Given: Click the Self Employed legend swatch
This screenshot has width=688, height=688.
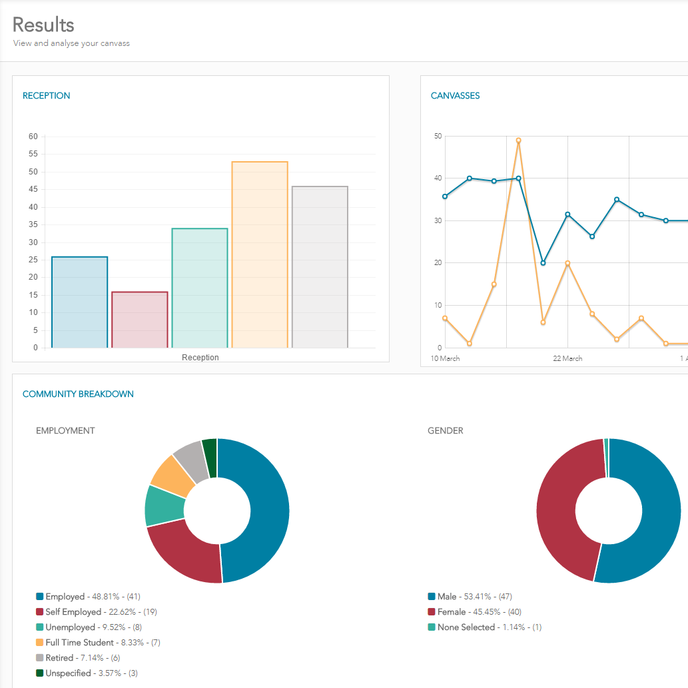Looking at the screenshot, I should [40, 612].
